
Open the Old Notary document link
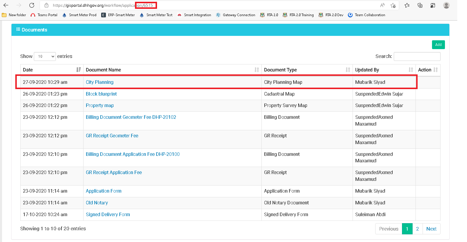pyautogui.click(x=97, y=203)
